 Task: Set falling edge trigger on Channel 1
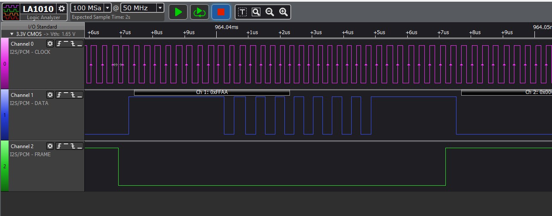(72, 95)
